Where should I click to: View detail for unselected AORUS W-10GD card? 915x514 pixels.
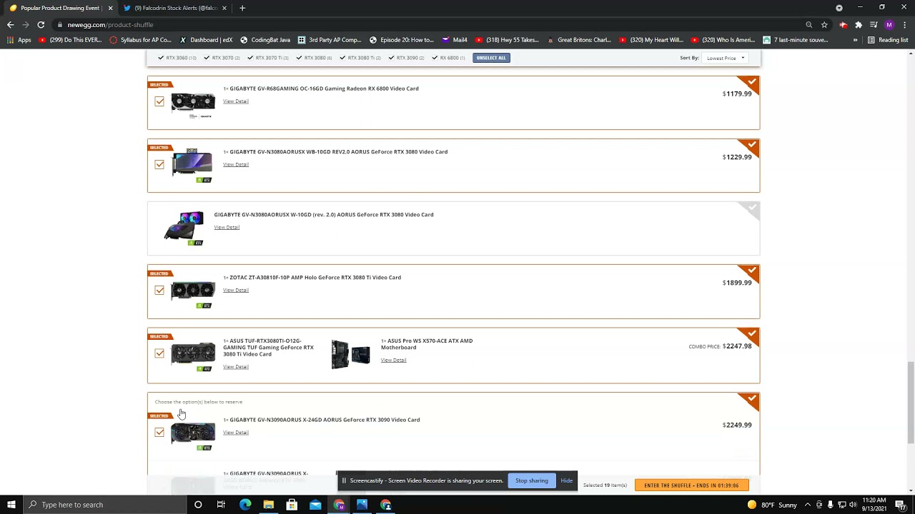227,227
